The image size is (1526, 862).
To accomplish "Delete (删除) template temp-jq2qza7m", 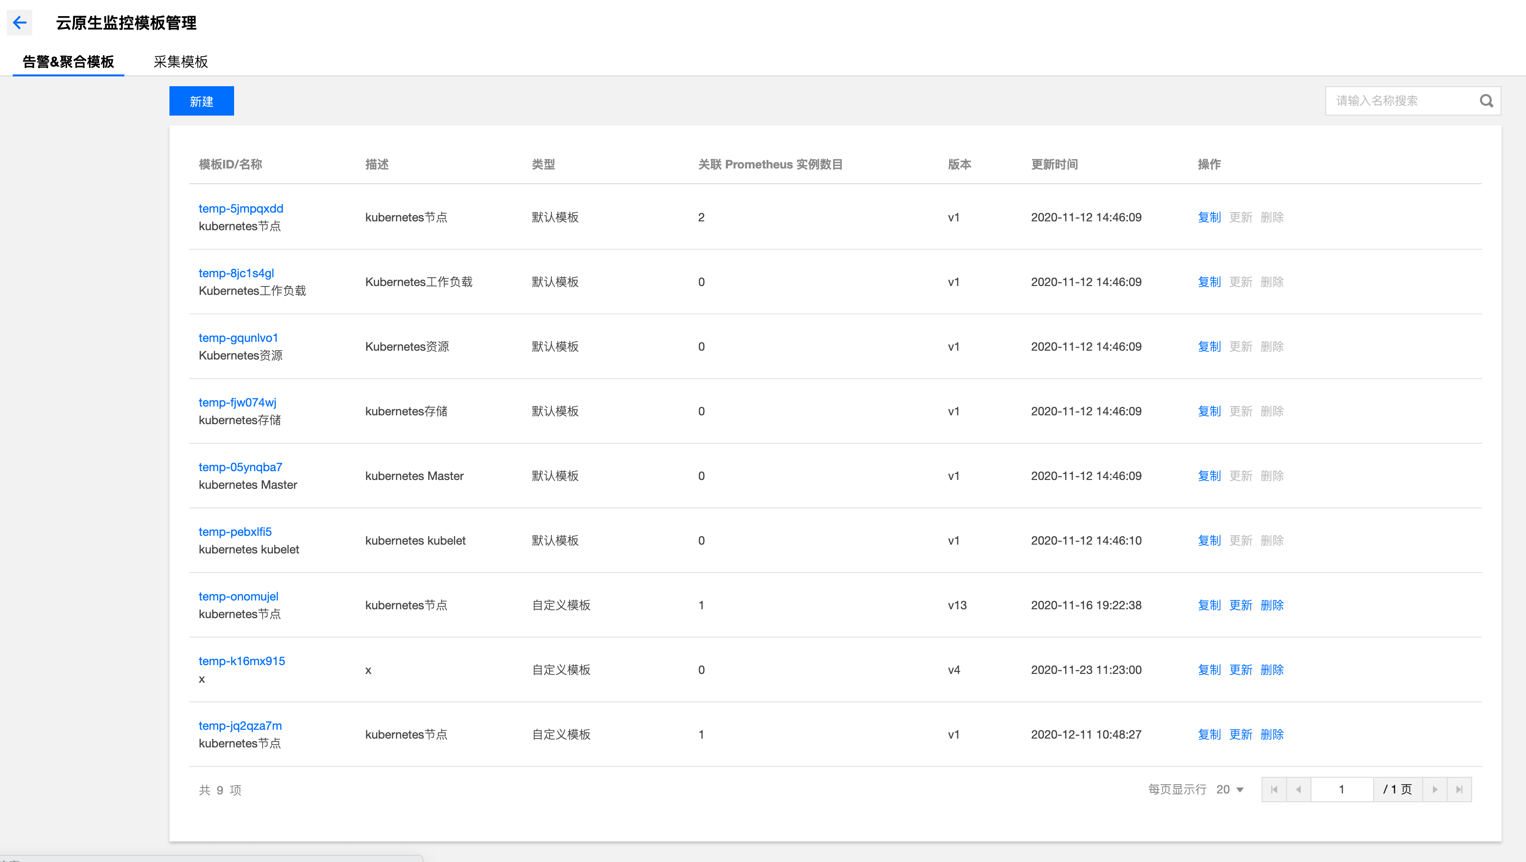I will click(x=1272, y=734).
